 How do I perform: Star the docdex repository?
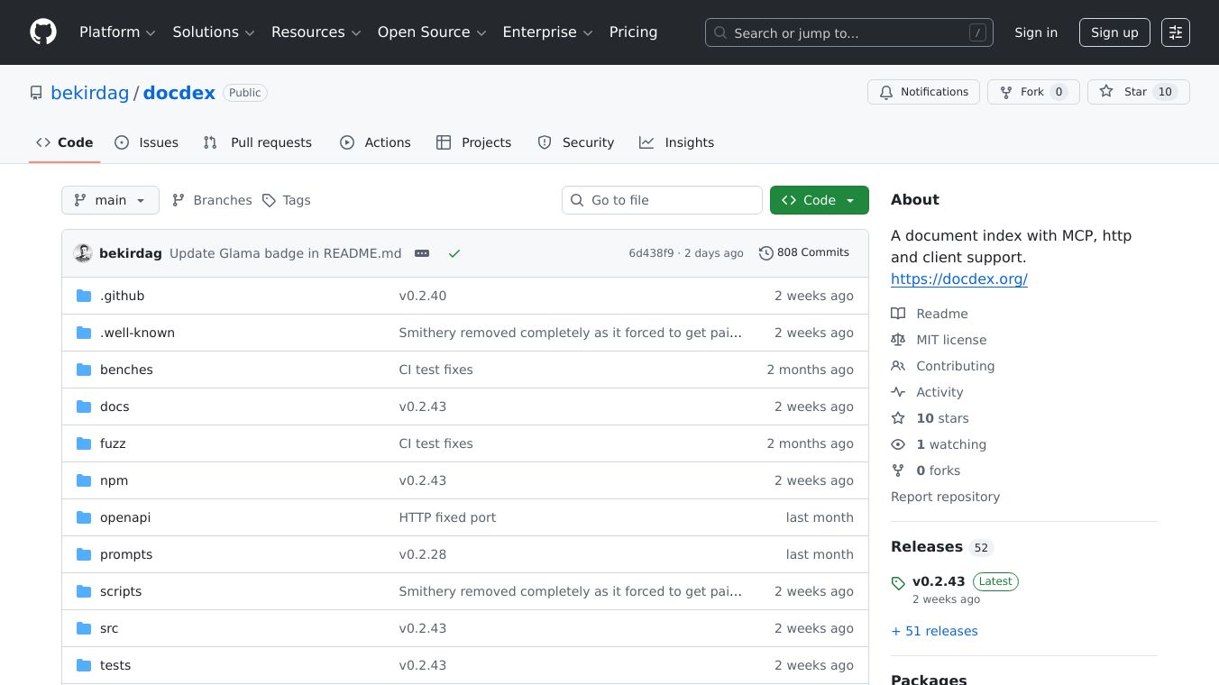pos(1138,92)
